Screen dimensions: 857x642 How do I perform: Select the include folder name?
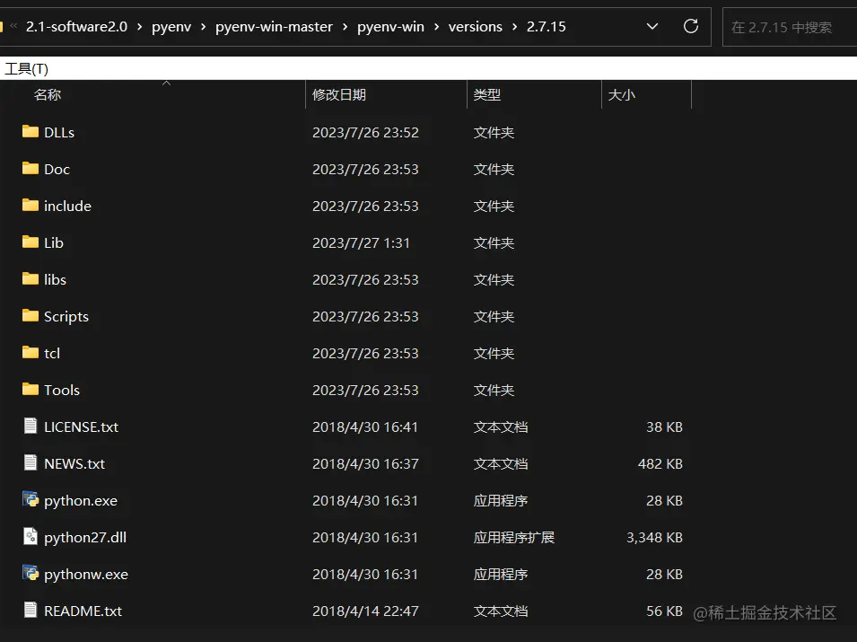click(x=68, y=206)
